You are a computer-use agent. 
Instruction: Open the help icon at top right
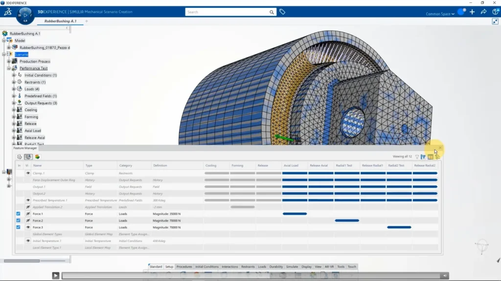pyautogui.click(x=496, y=12)
